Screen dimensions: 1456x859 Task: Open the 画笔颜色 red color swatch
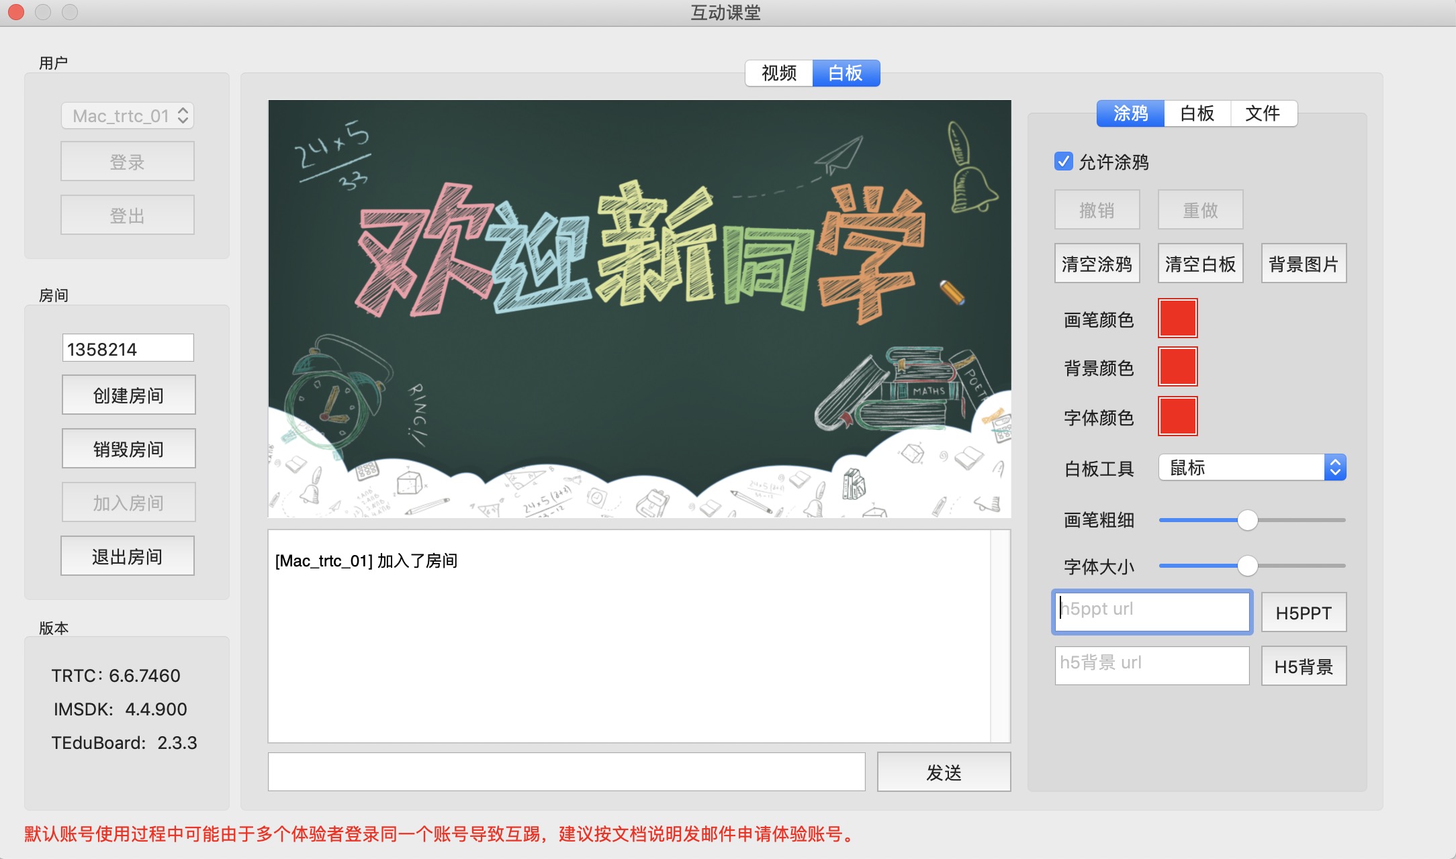point(1177,319)
